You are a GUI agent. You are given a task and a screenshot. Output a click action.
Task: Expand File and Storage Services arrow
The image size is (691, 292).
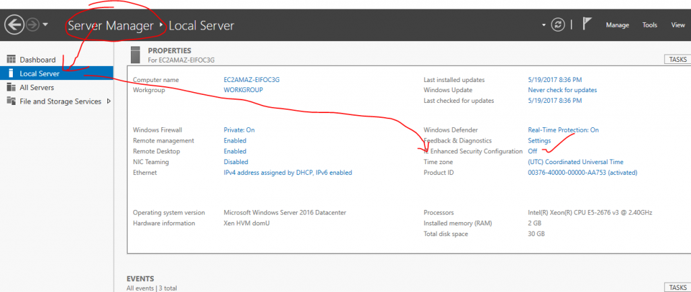coord(109,102)
